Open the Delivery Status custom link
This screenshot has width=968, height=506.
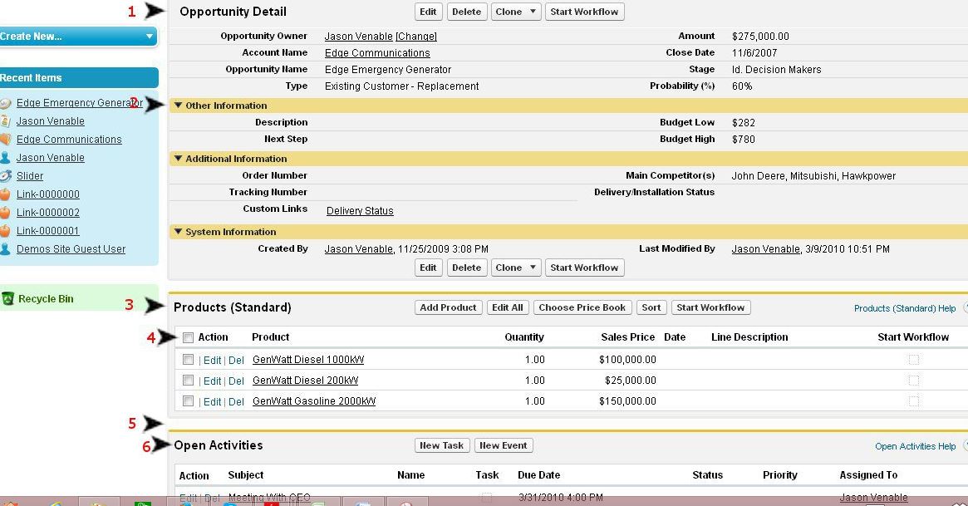point(360,211)
